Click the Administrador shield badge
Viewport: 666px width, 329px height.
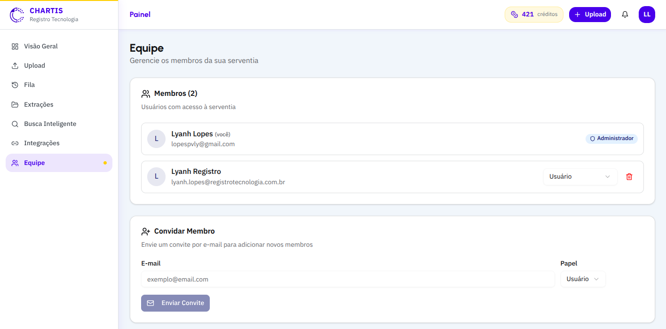pyautogui.click(x=611, y=139)
